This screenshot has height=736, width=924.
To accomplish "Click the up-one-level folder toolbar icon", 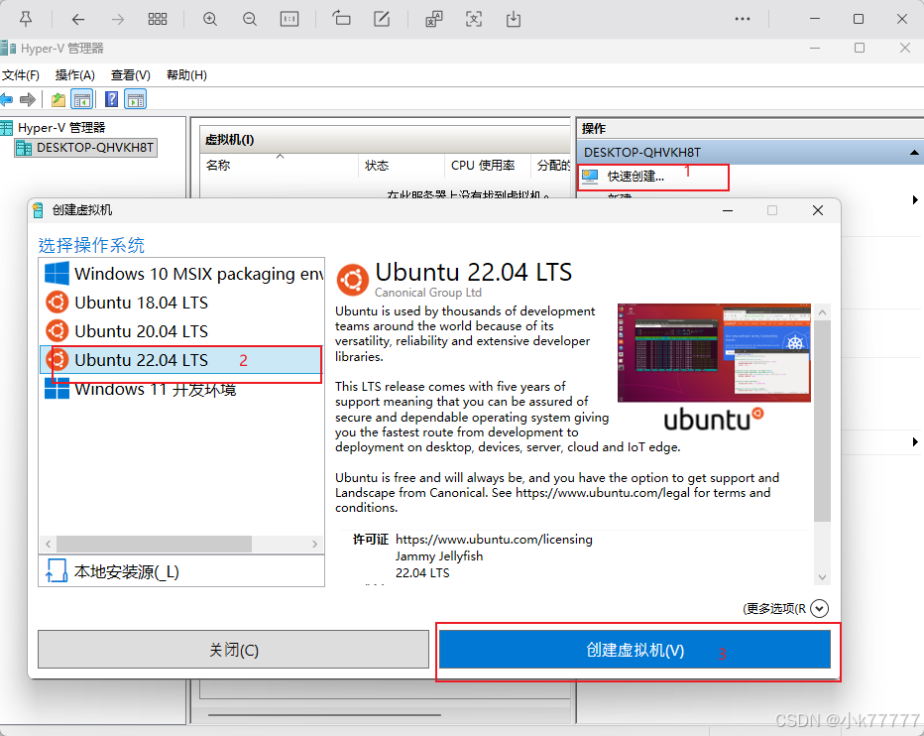I will pyautogui.click(x=58, y=99).
